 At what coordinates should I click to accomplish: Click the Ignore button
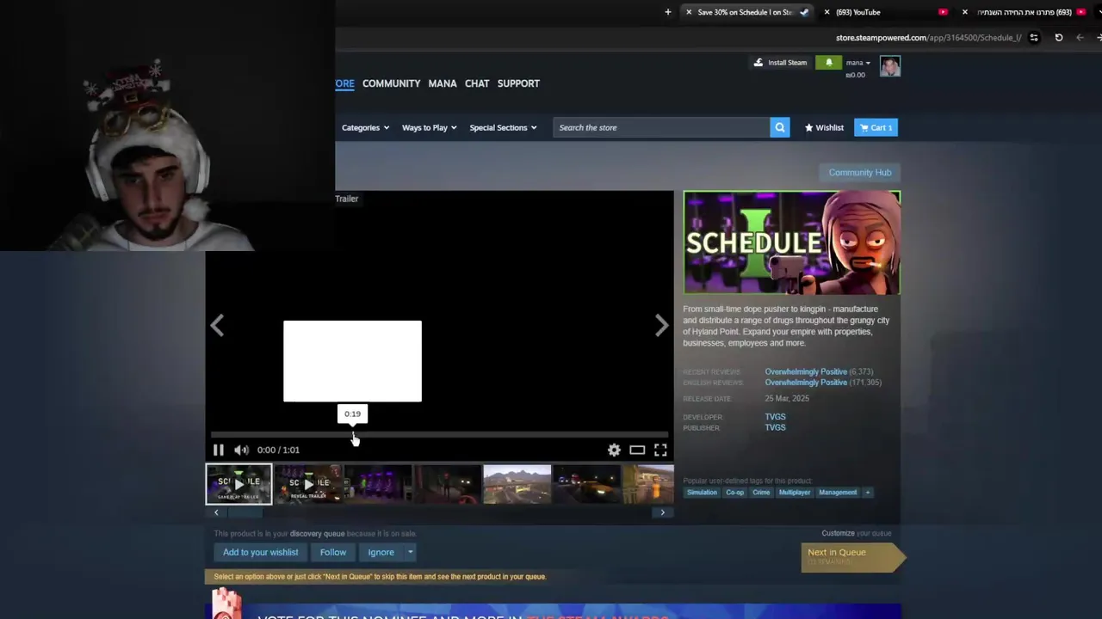point(381,552)
